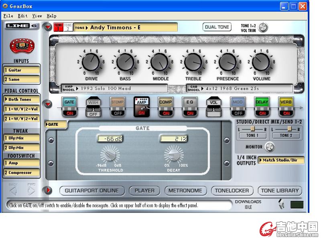Open the GATE effect panel icon
This screenshot has height=241, width=321.
coord(69,102)
